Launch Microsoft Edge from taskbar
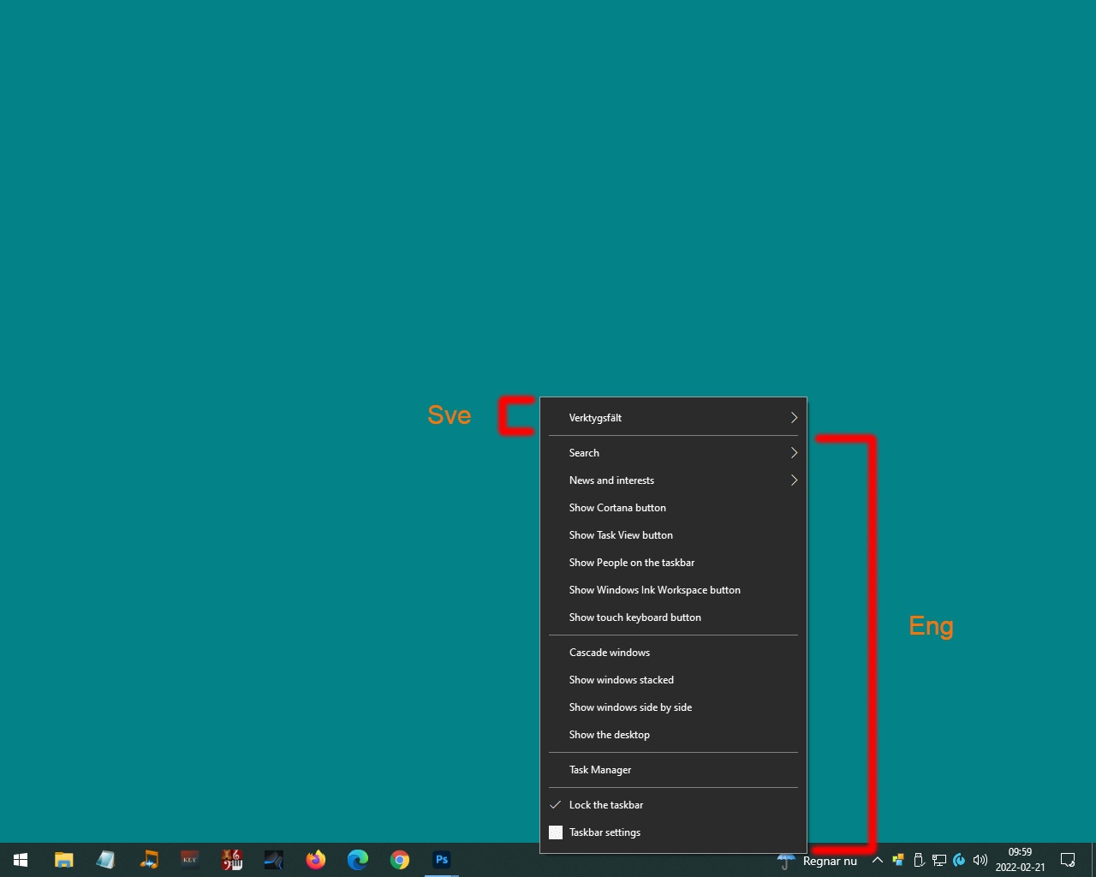The image size is (1096, 877). click(x=358, y=860)
